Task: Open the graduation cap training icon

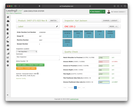Action: pos(8,49)
